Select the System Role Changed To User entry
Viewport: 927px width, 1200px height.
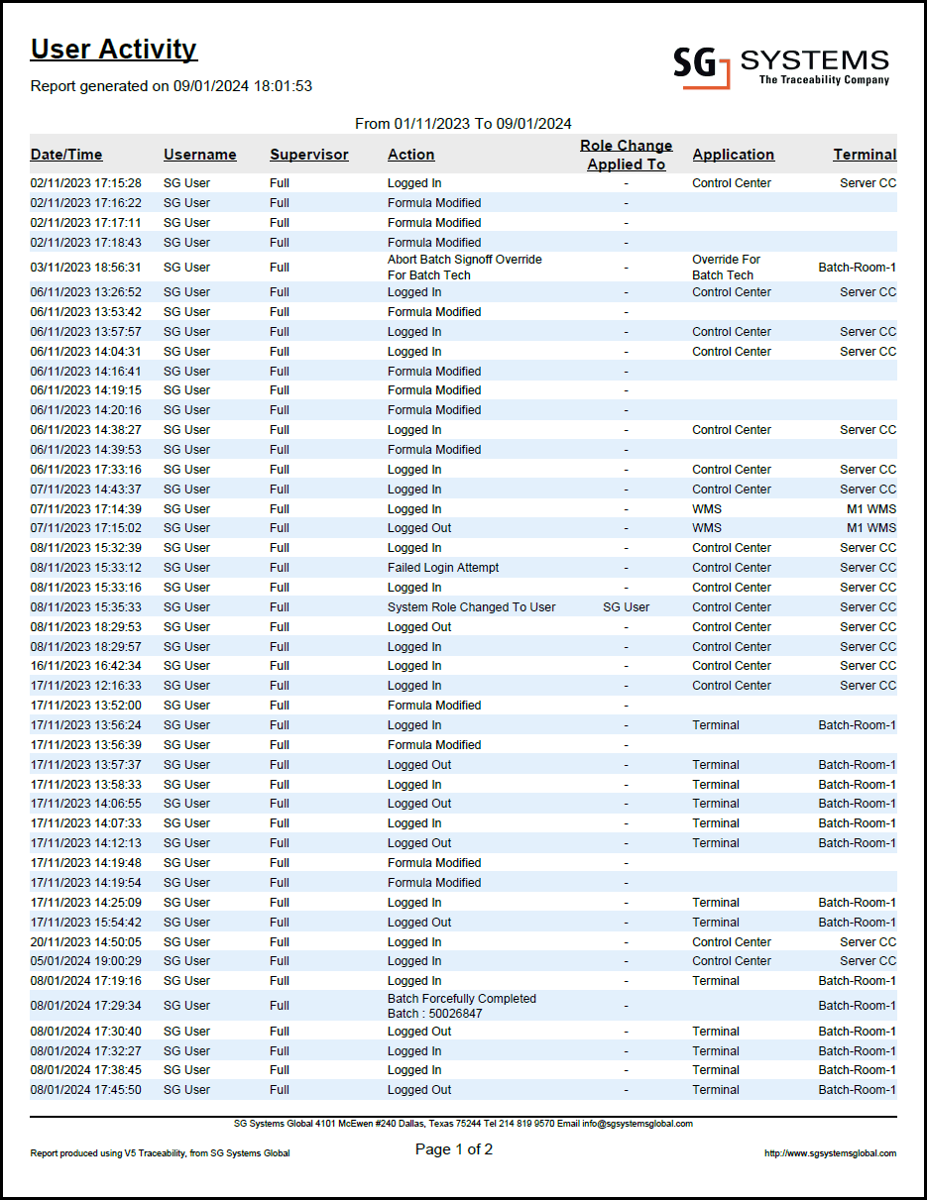[x=470, y=606]
